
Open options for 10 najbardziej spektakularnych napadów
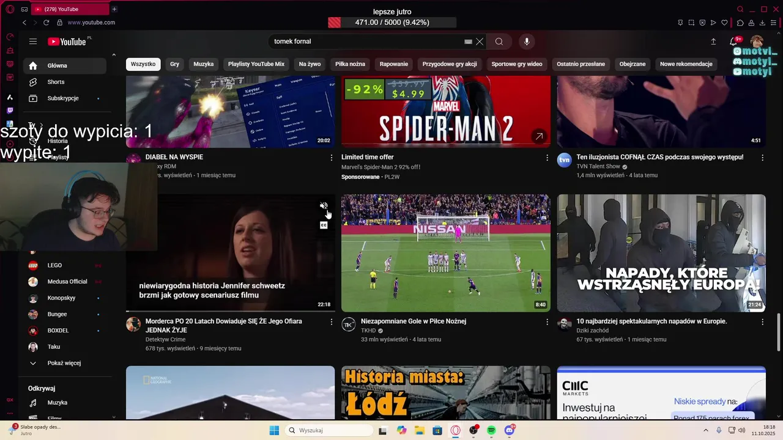(x=762, y=322)
